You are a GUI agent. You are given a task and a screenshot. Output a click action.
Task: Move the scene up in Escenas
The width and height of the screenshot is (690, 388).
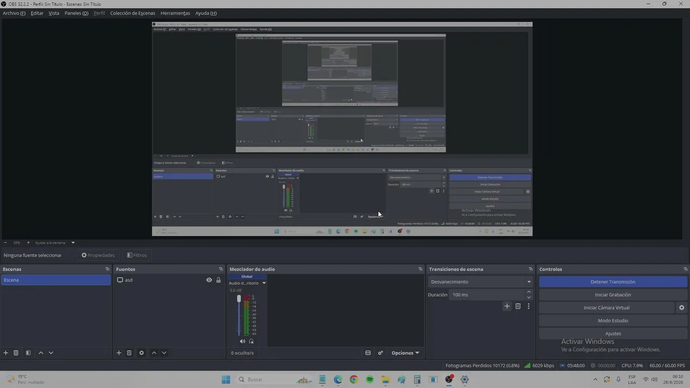click(x=40, y=353)
